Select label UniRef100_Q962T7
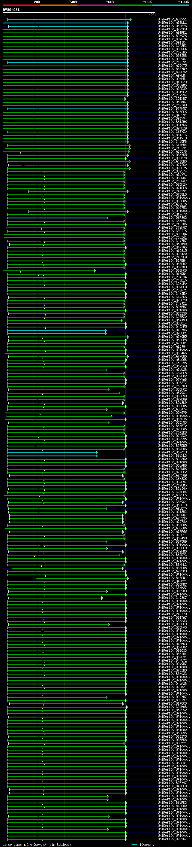 [172, 383]
